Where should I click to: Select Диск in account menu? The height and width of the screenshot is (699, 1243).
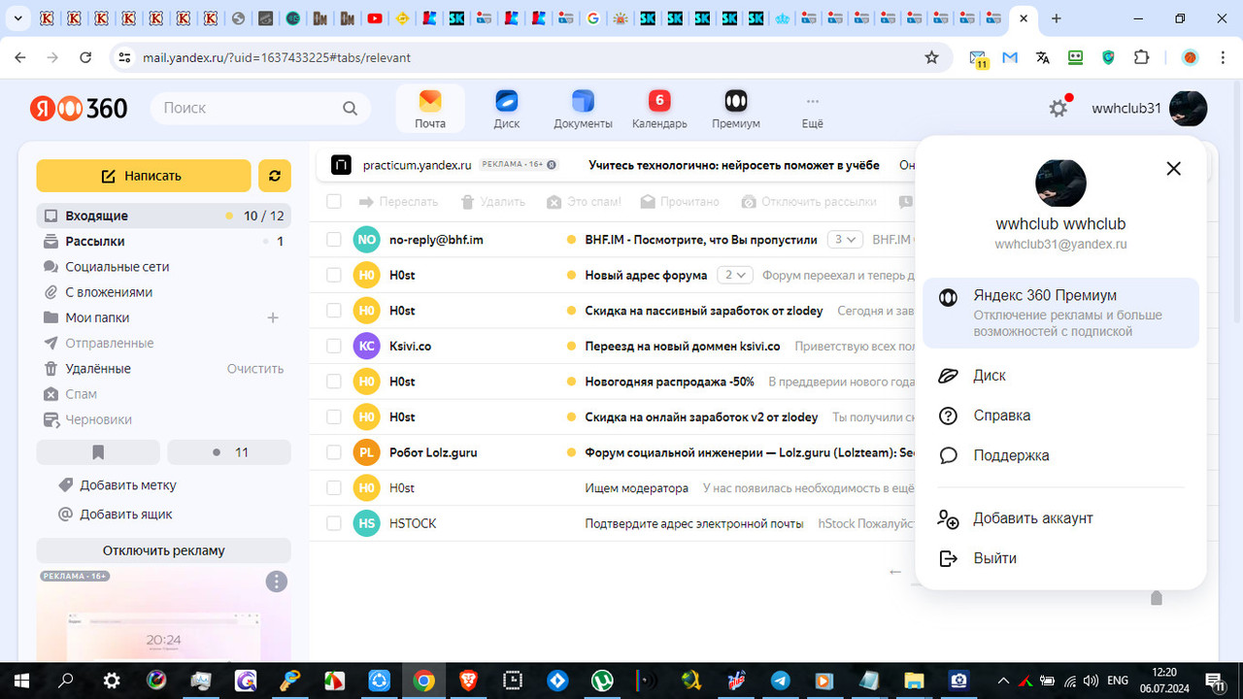click(x=1060, y=376)
